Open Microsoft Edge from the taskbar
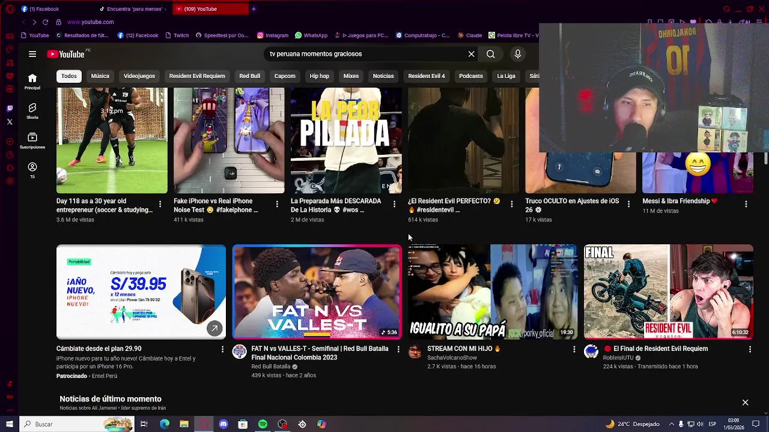769x432 pixels. (165, 424)
